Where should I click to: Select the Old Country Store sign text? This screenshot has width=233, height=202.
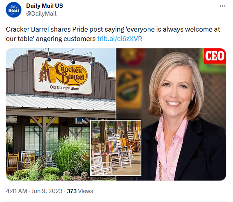[64, 88]
